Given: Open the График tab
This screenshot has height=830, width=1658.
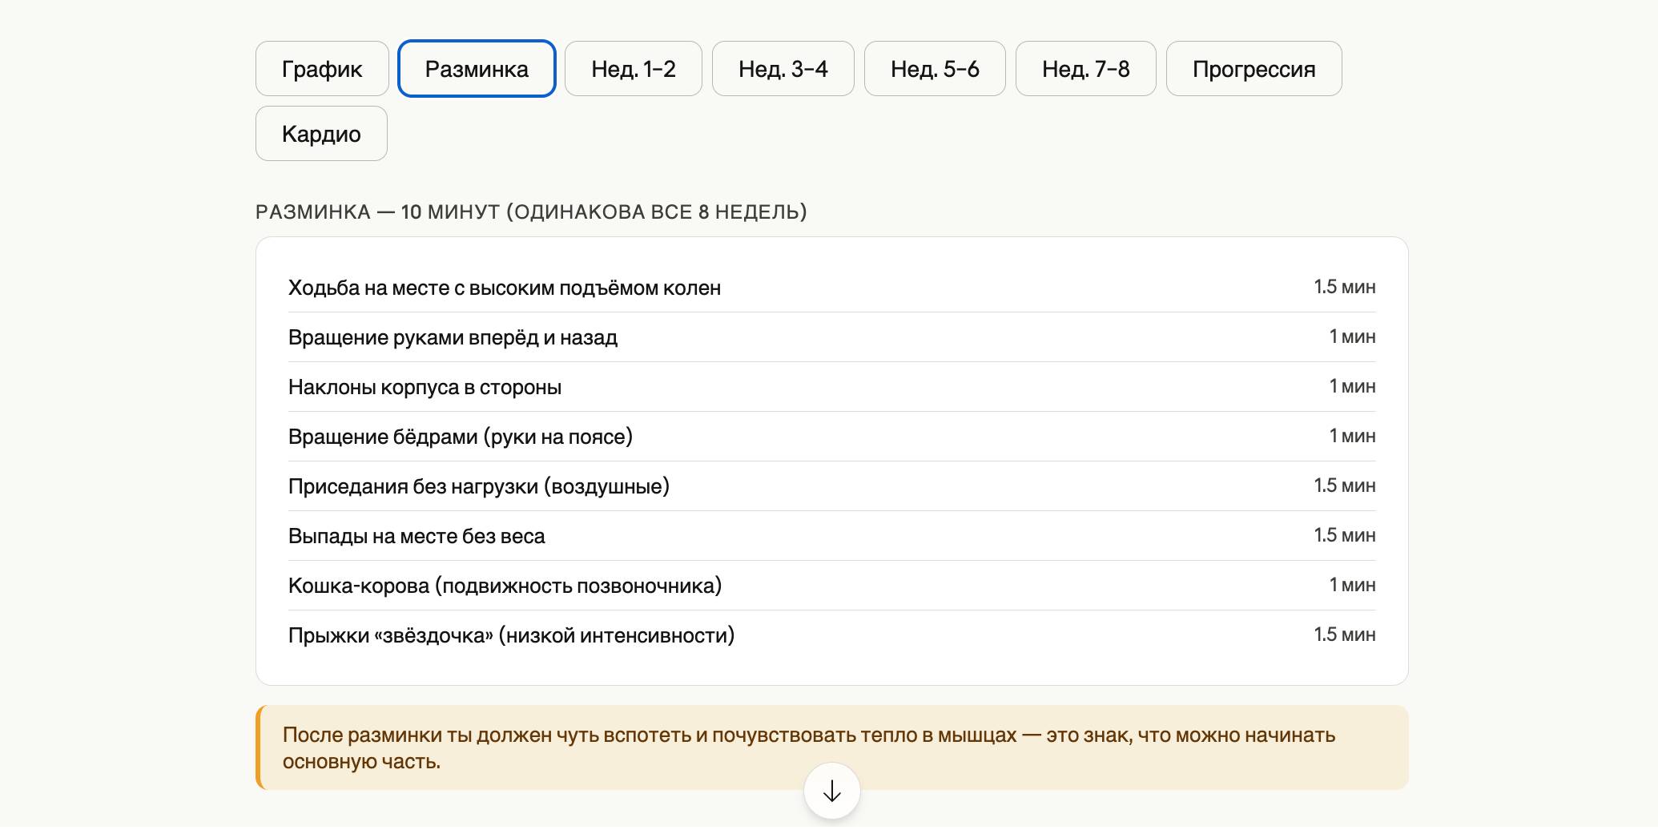Looking at the screenshot, I should 322,69.
